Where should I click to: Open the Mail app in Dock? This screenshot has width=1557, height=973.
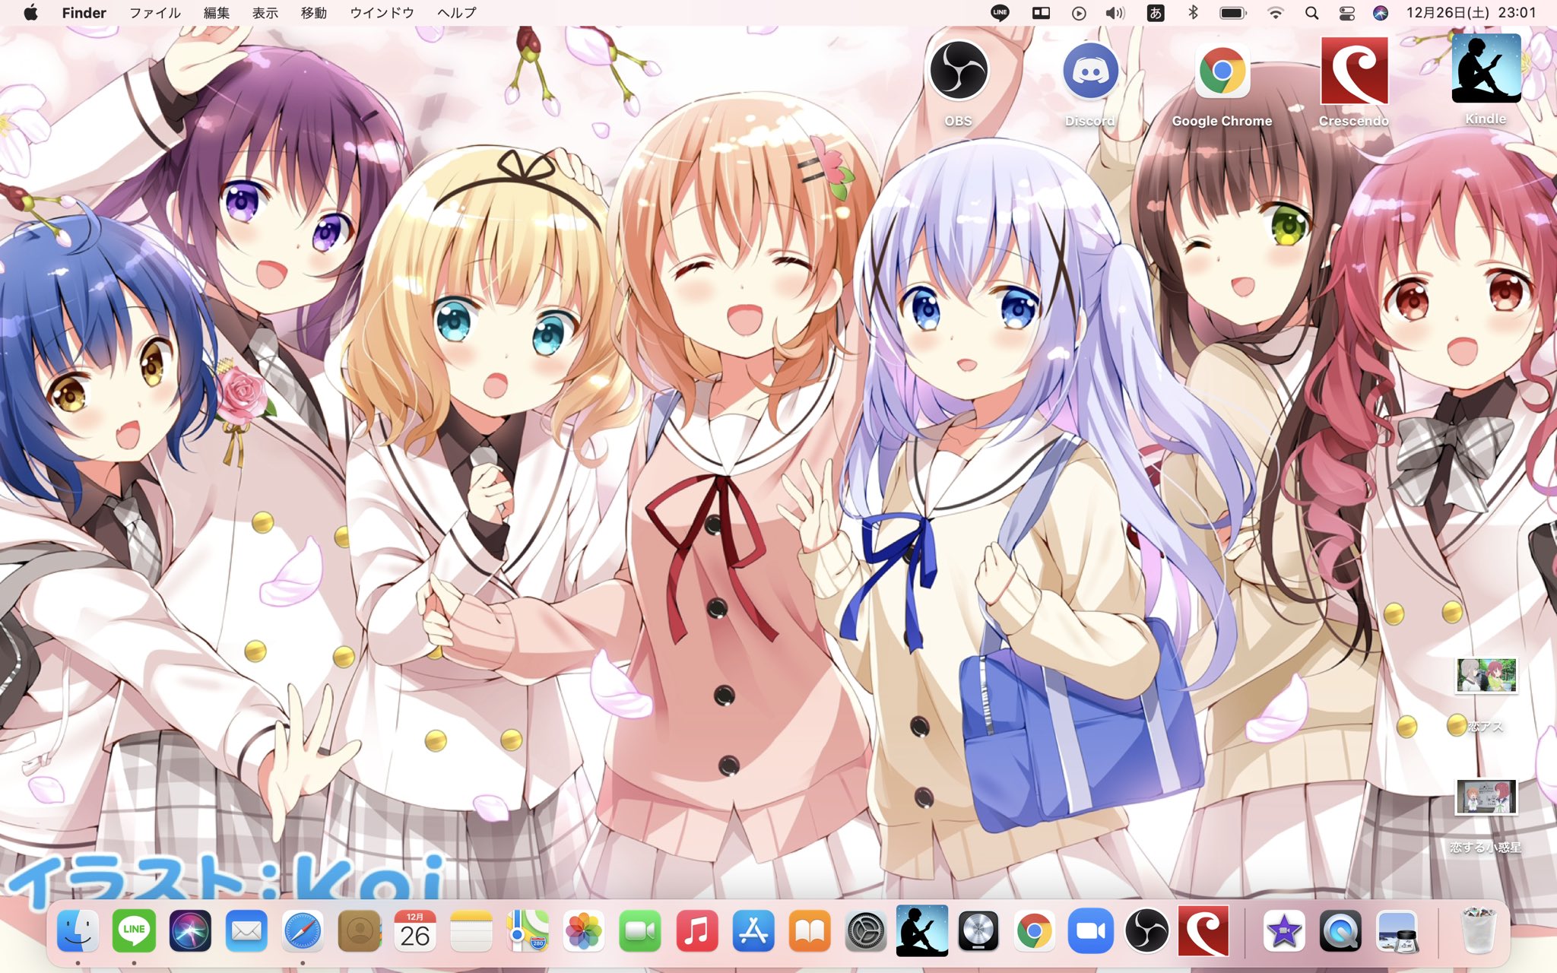click(246, 930)
